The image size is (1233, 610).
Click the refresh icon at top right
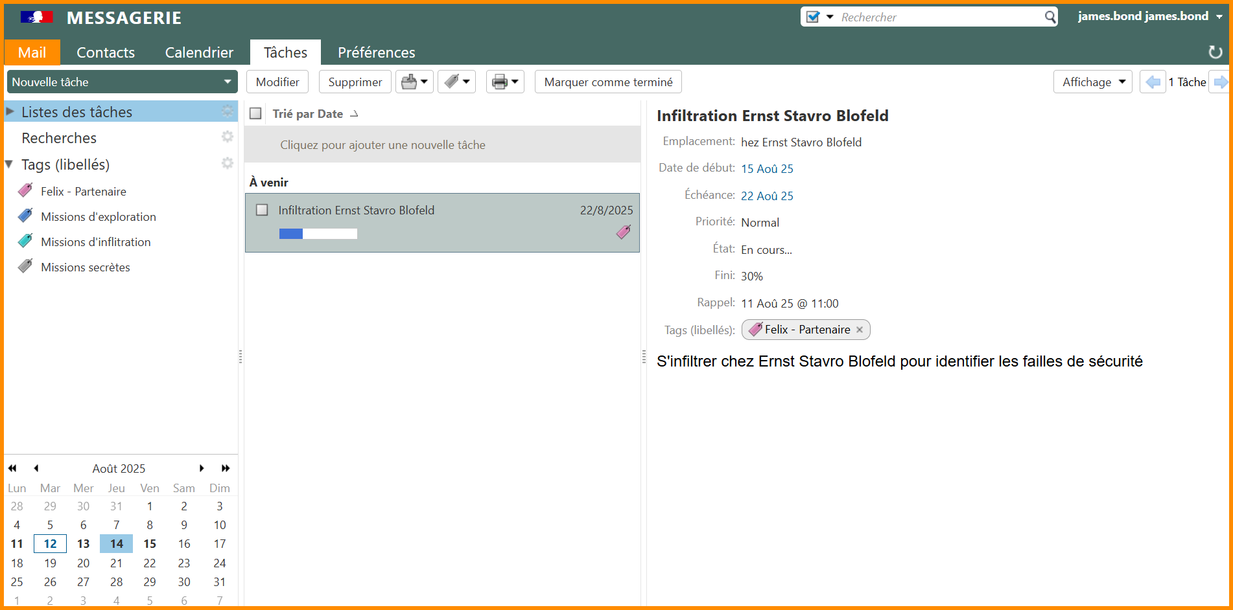pos(1215,52)
